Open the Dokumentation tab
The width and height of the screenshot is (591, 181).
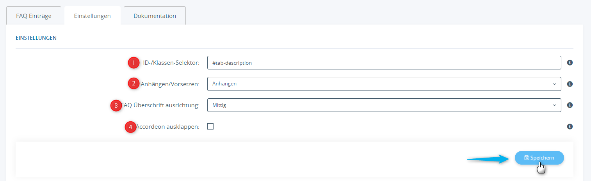pyautogui.click(x=155, y=16)
